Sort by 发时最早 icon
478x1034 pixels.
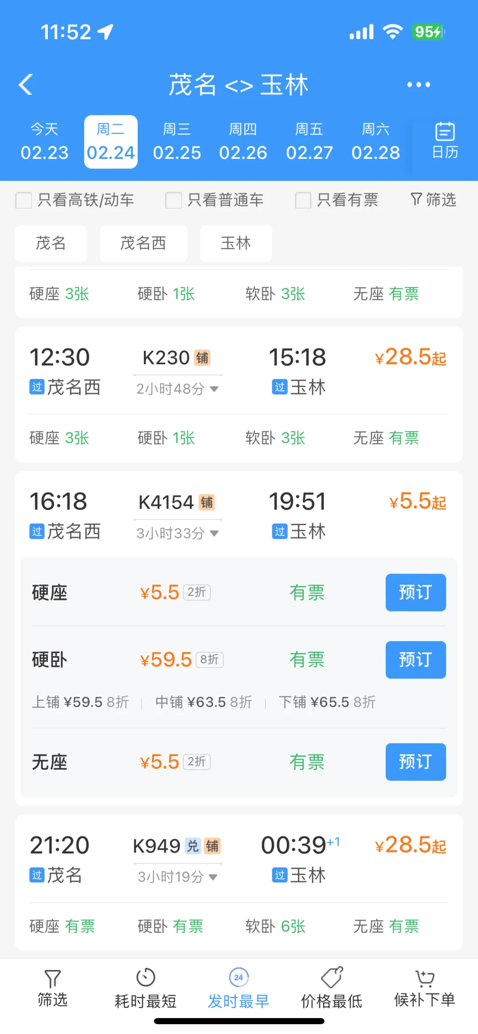coord(239,977)
